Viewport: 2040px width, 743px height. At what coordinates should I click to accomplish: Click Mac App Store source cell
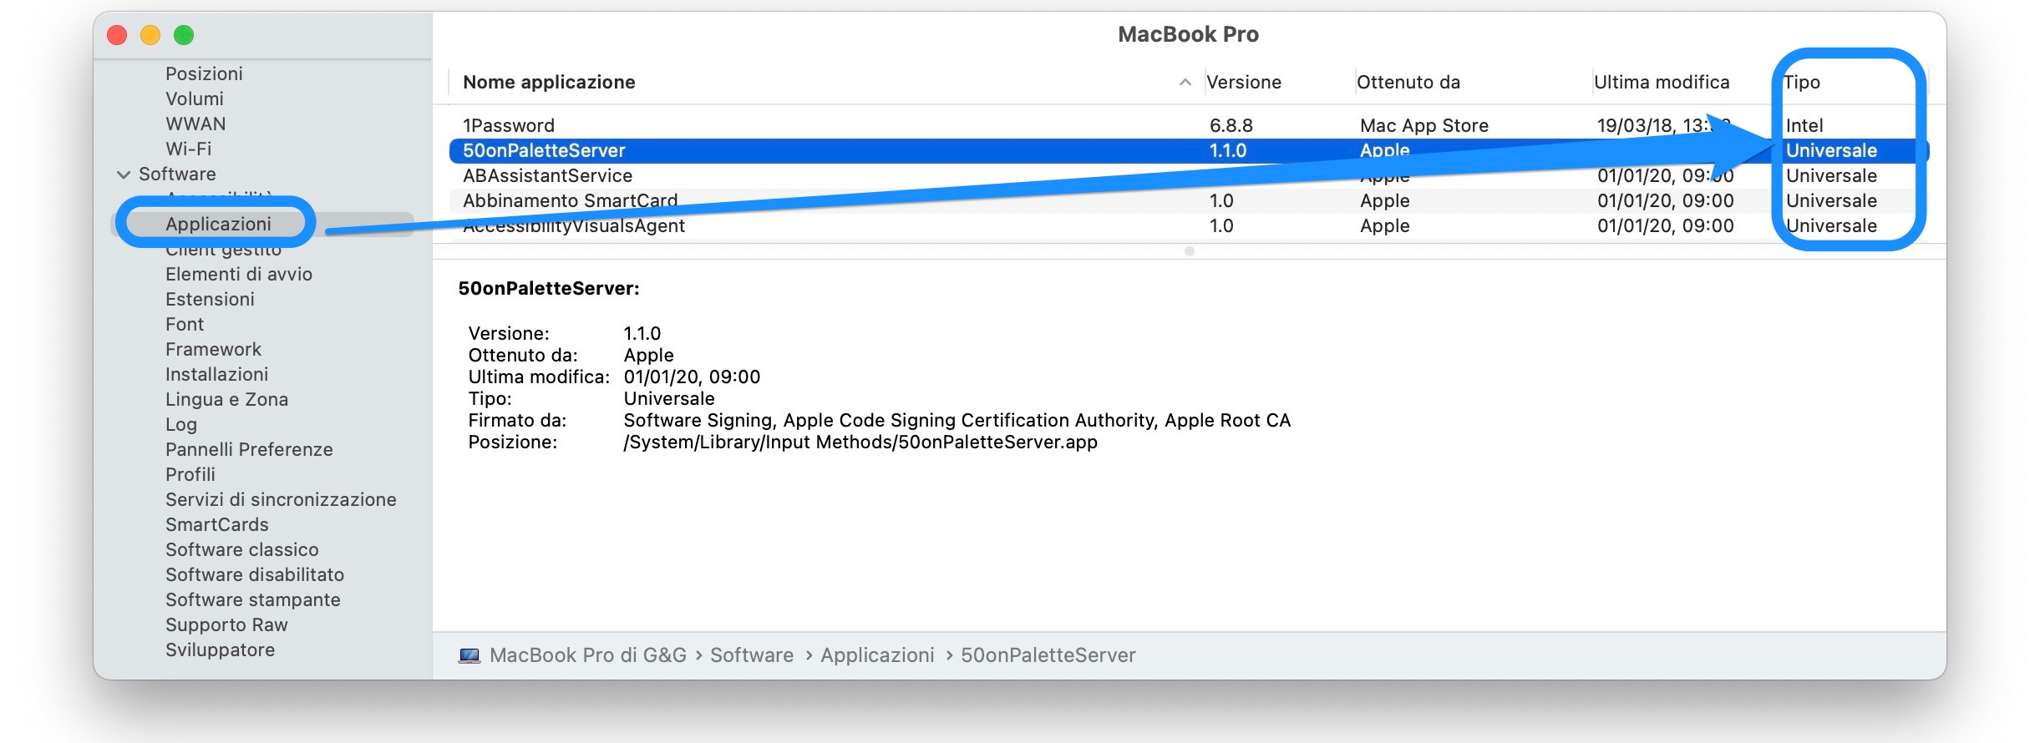1424,125
